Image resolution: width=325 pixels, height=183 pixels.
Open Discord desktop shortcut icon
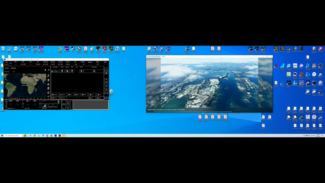click(x=301, y=66)
